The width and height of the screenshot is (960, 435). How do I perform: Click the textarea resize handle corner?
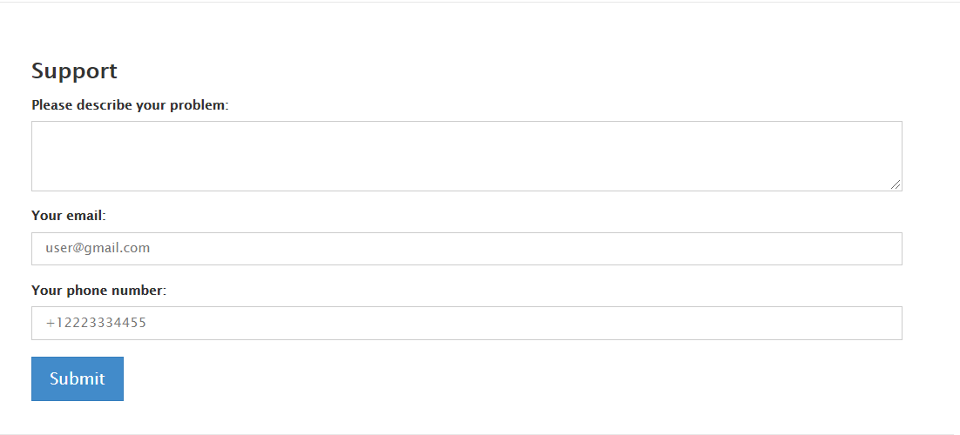(x=896, y=184)
